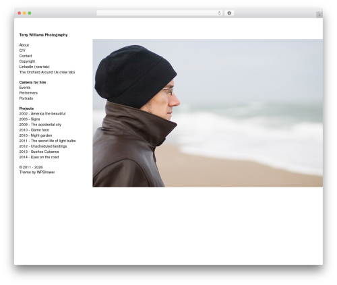Select the © 2011 - 2026 copyright text
The image size is (337, 285).
pos(31,167)
